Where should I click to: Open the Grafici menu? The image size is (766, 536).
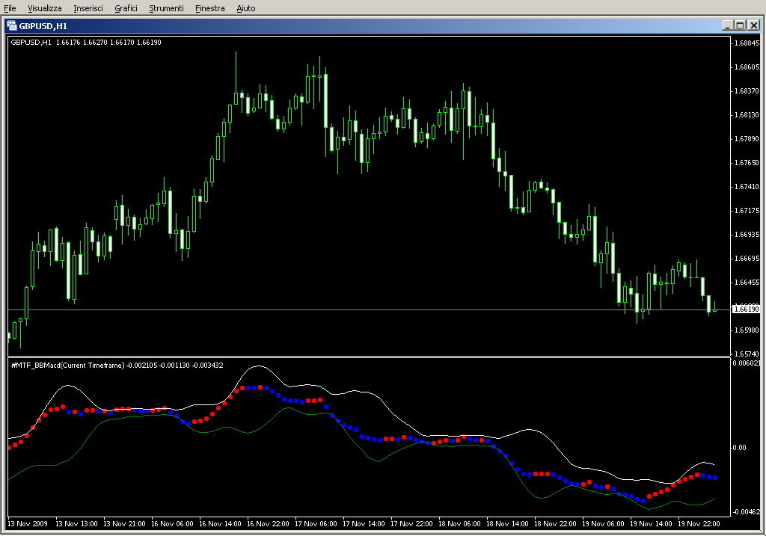[x=126, y=8]
